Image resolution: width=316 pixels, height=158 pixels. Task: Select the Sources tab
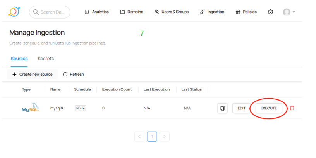19,59
